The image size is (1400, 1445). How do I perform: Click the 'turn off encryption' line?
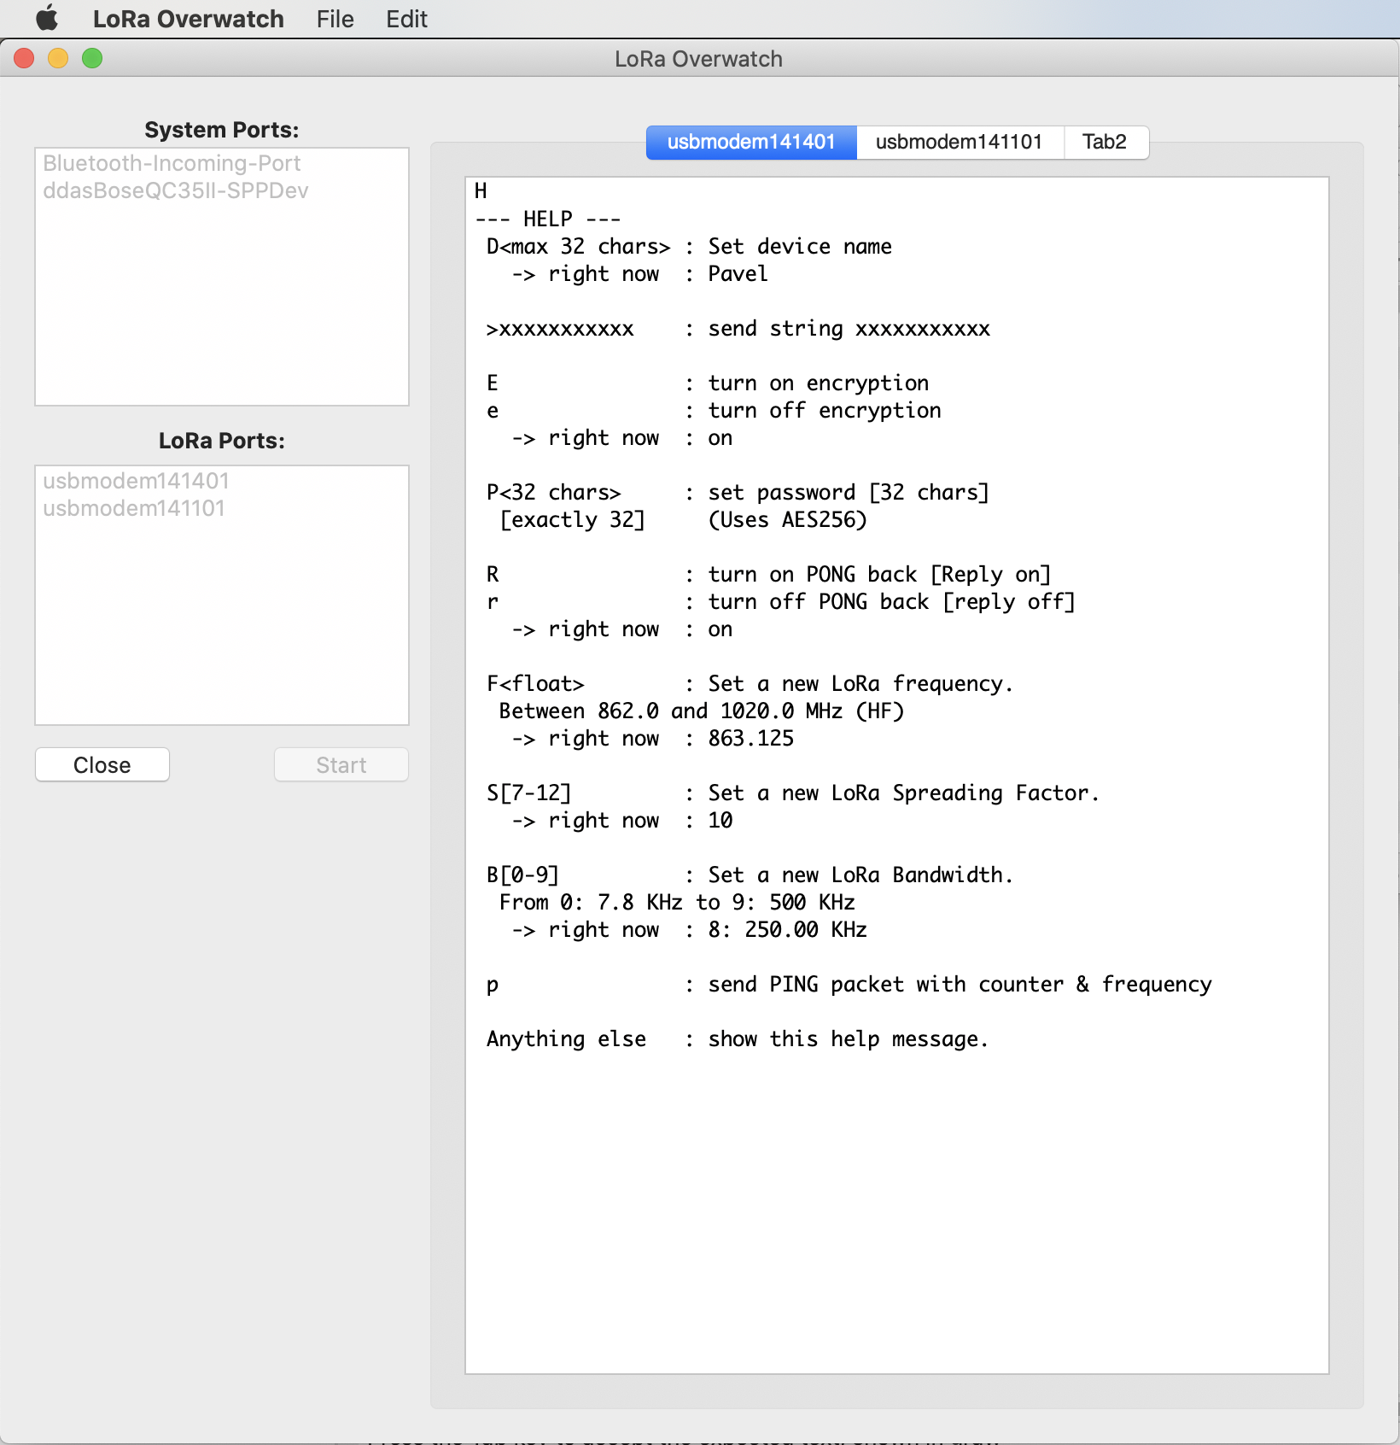tap(825, 410)
